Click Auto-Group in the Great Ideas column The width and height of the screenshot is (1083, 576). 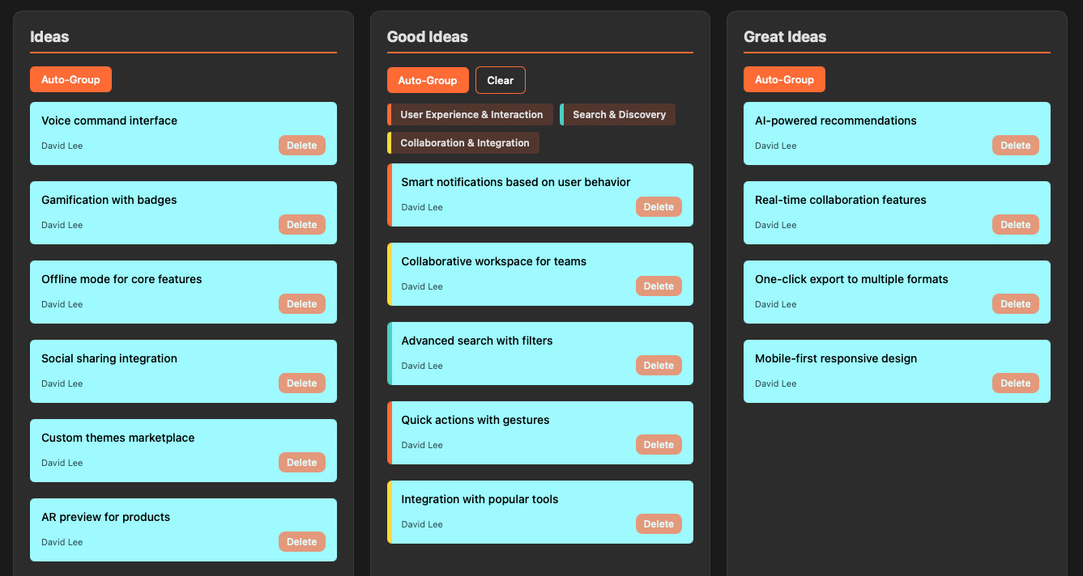coord(784,79)
